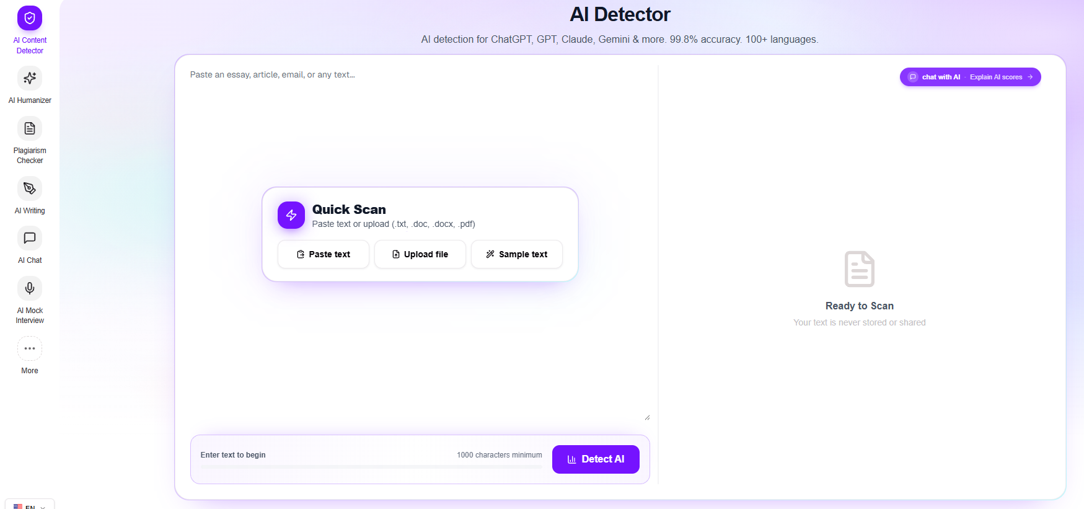1084x509 pixels.
Task: Open the AI Humanizer sparkle icon
Action: tap(30, 78)
